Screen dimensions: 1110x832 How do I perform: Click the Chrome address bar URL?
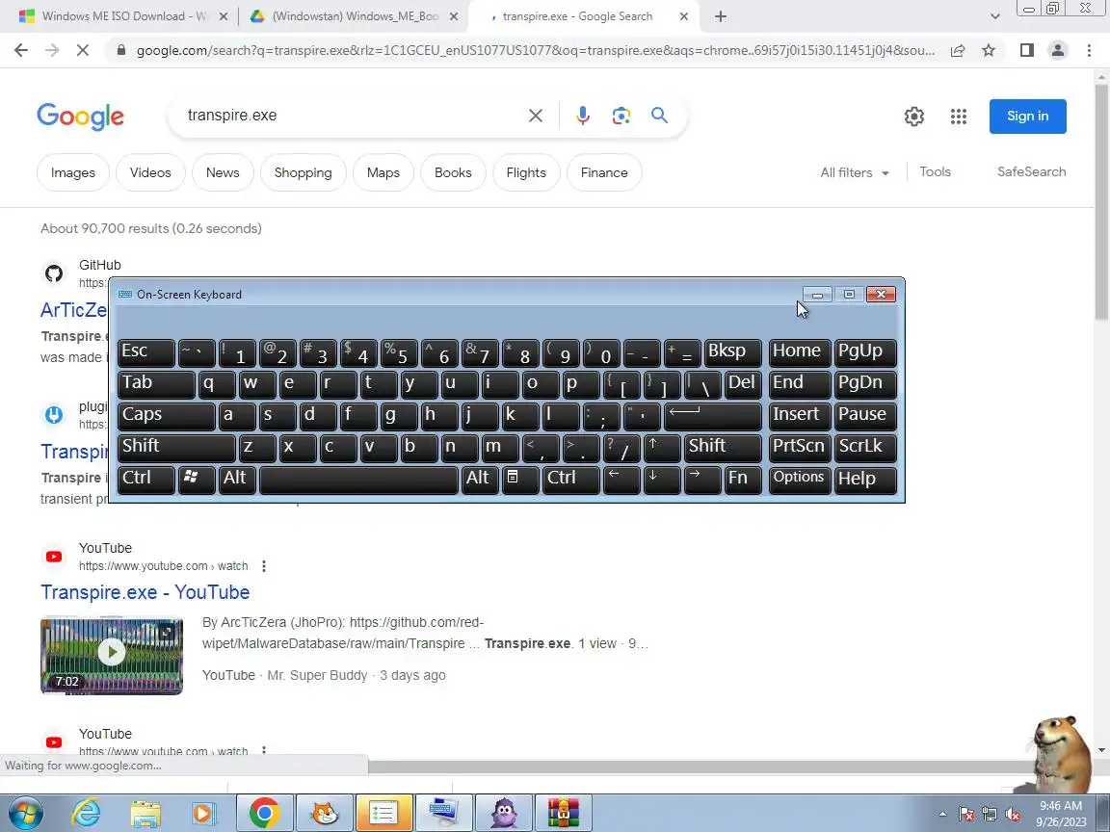click(x=535, y=50)
